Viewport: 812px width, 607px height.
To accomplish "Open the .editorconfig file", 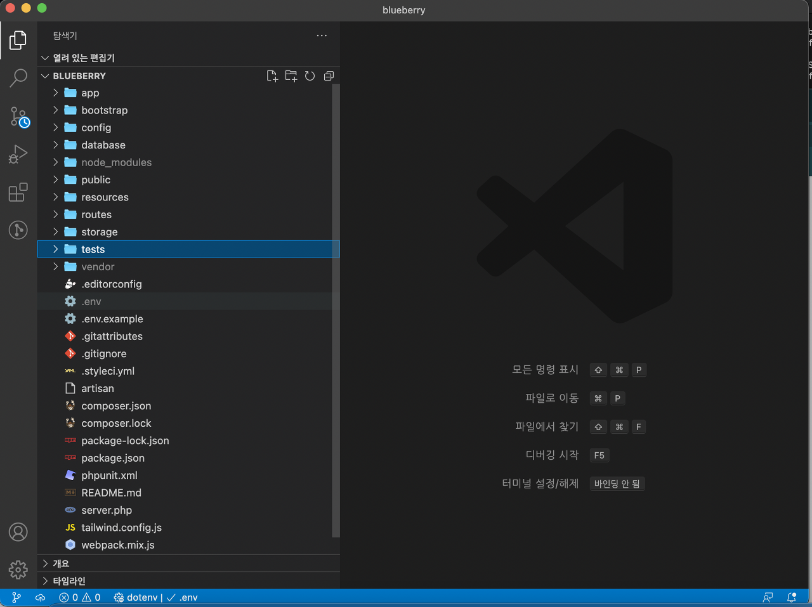I will (188, 284).
